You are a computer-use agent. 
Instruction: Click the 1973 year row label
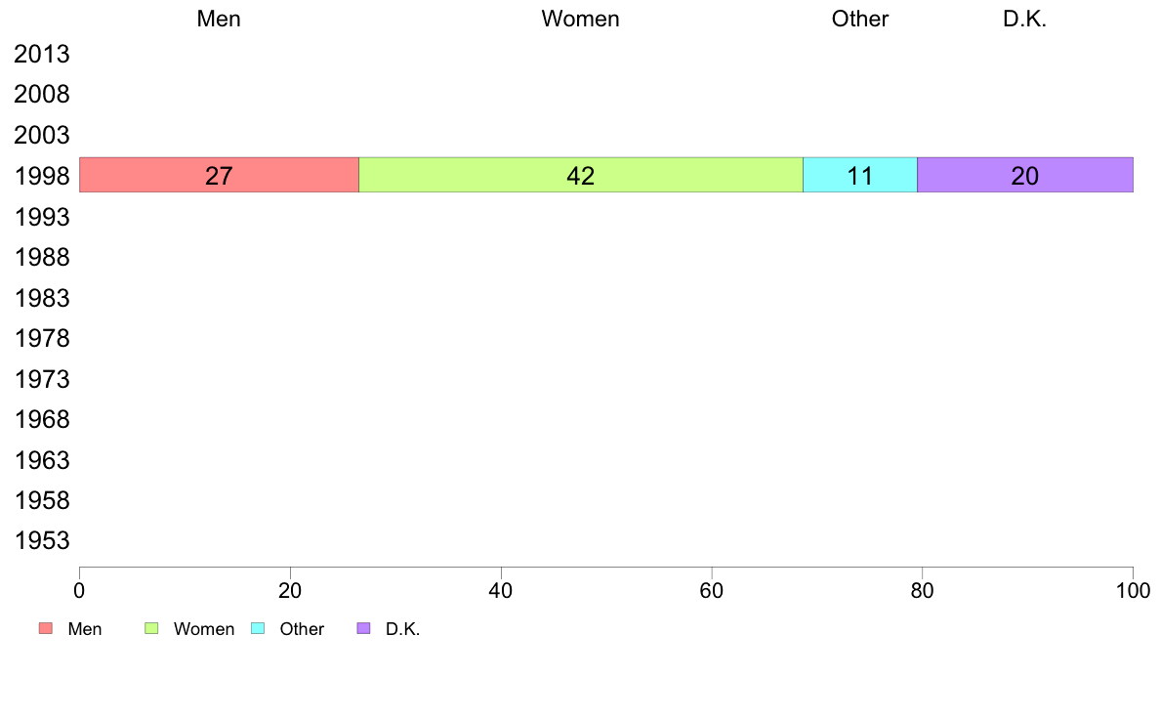coord(42,379)
